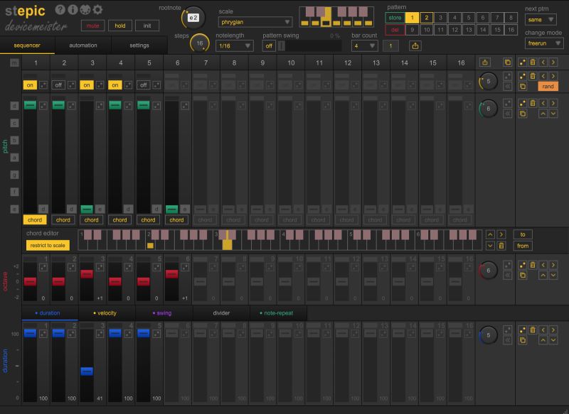569x414 pixels.
Task: Click chord editor trash icon
Action: click(x=501, y=246)
